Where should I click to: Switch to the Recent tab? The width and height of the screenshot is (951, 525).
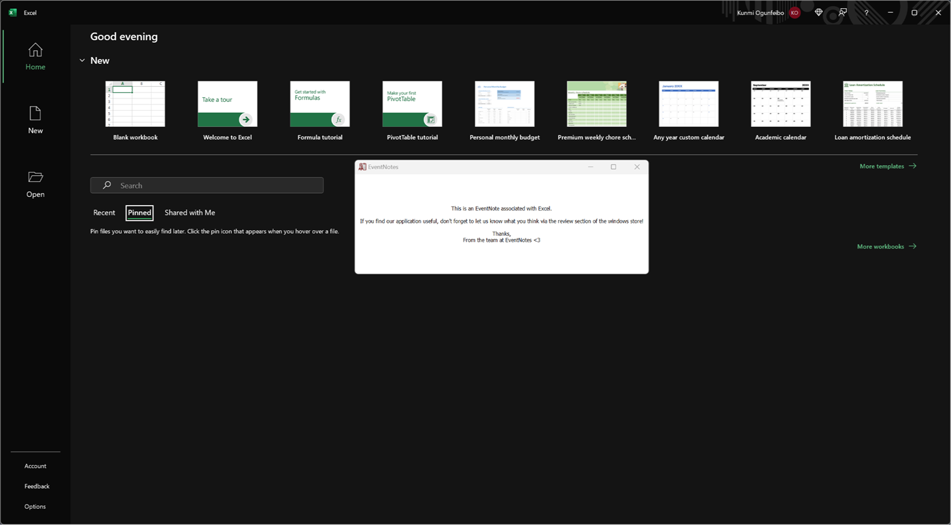104,213
